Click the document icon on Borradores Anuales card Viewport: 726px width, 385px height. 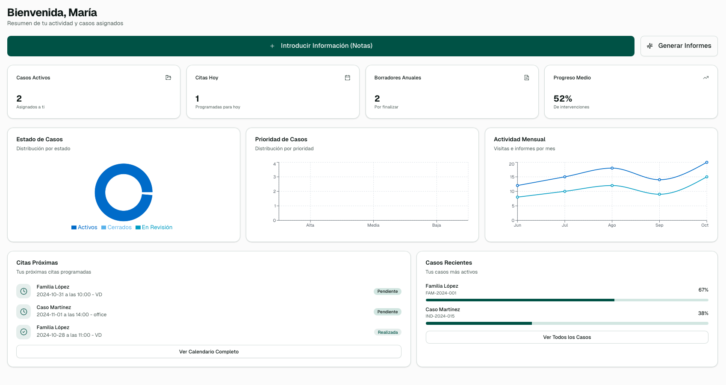click(526, 78)
